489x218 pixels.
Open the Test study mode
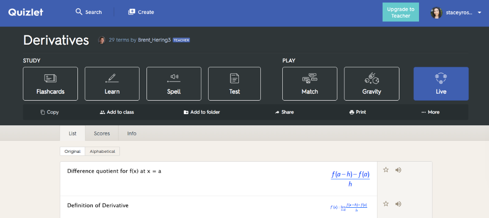tap(234, 84)
